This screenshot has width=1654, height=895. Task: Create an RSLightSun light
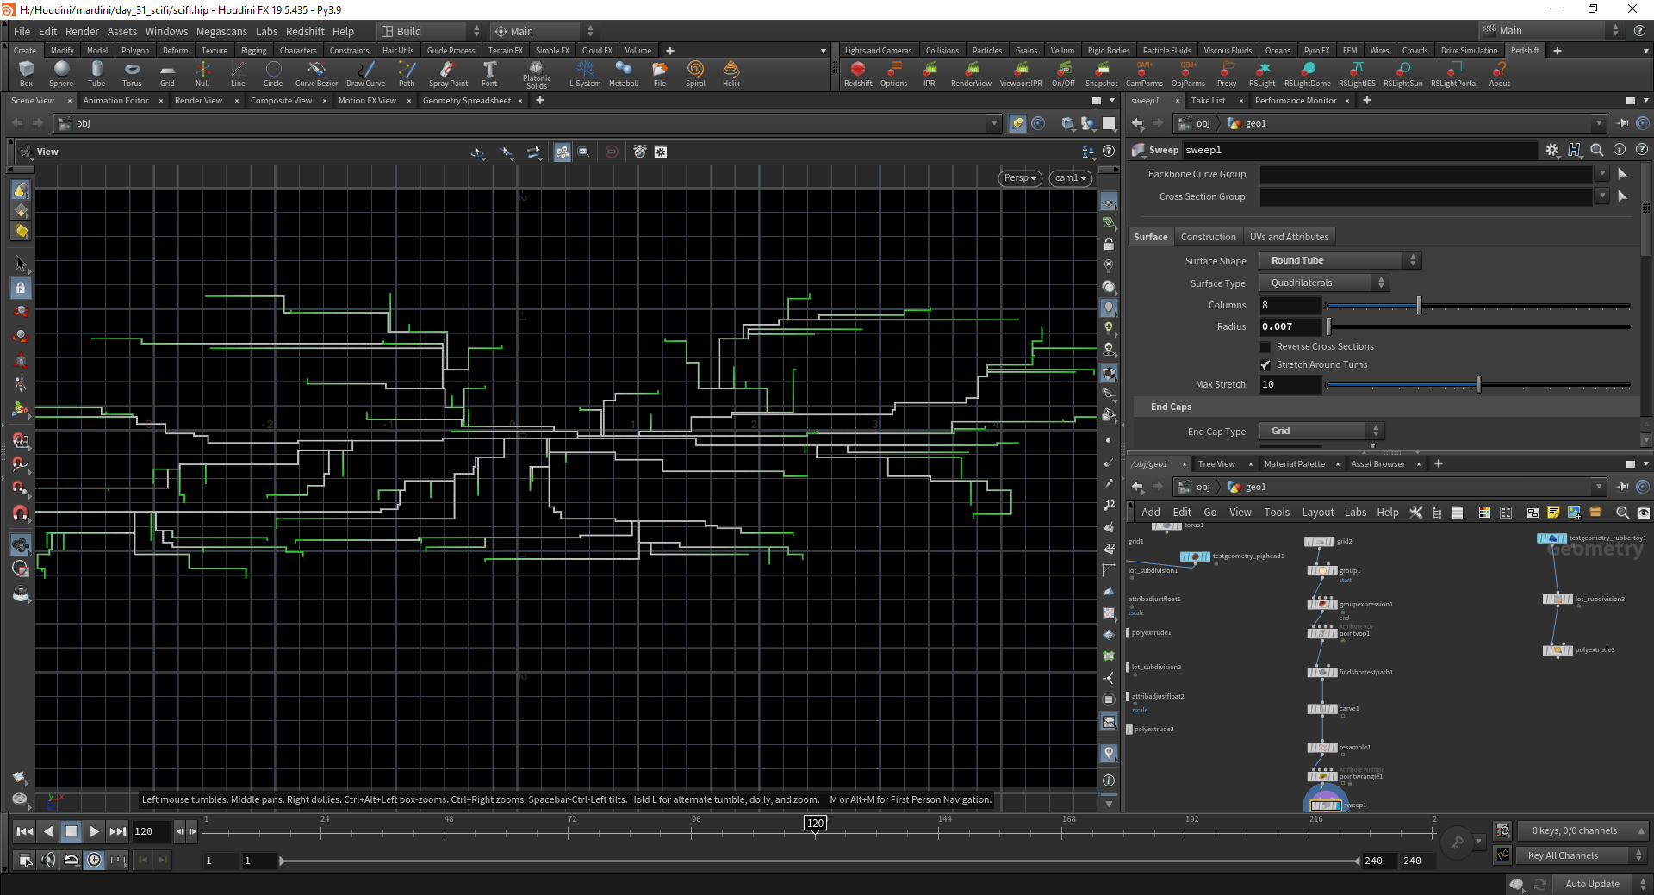click(1403, 73)
